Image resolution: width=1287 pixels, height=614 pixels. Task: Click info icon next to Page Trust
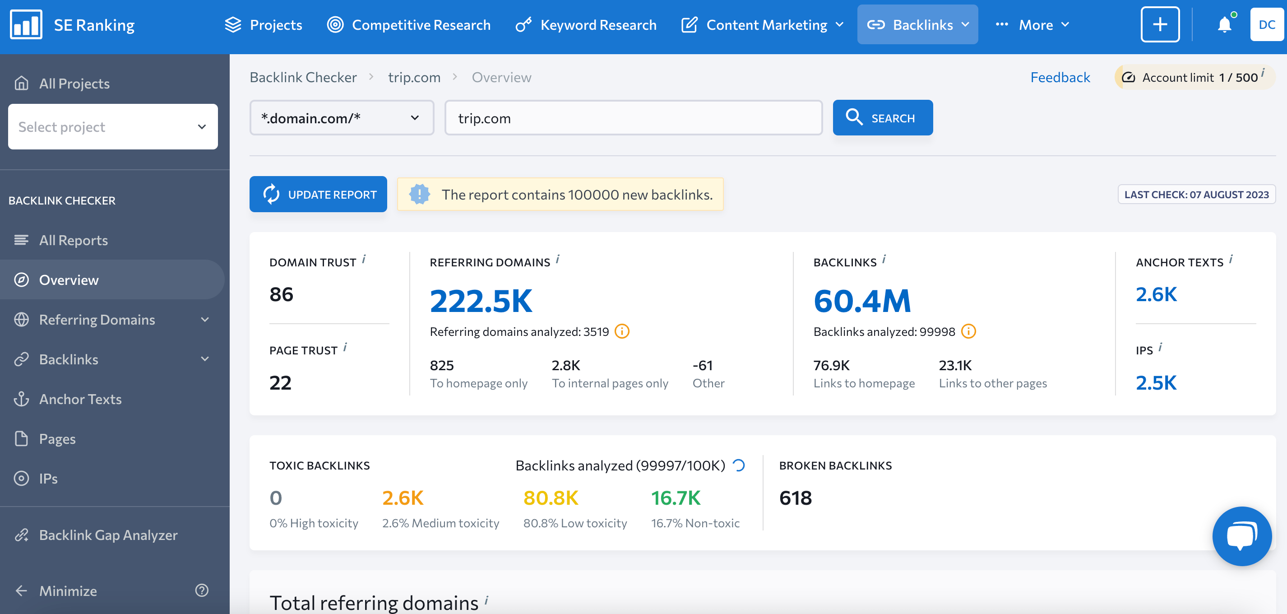coord(345,347)
